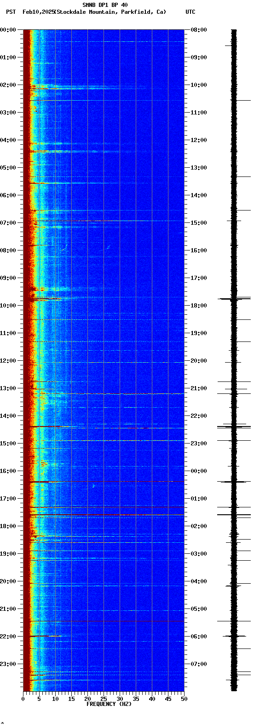Image resolution: width=254 pixels, height=728 pixels.
Task: Click the PST axis "16:00" label
Action: click(x=8, y=471)
